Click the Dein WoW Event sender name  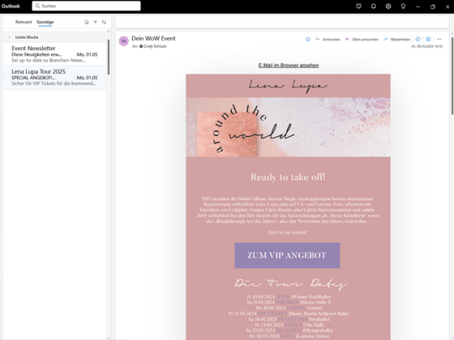click(153, 39)
